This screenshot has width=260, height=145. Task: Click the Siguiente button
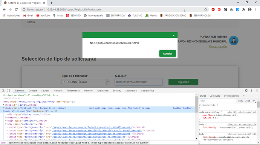(183, 82)
